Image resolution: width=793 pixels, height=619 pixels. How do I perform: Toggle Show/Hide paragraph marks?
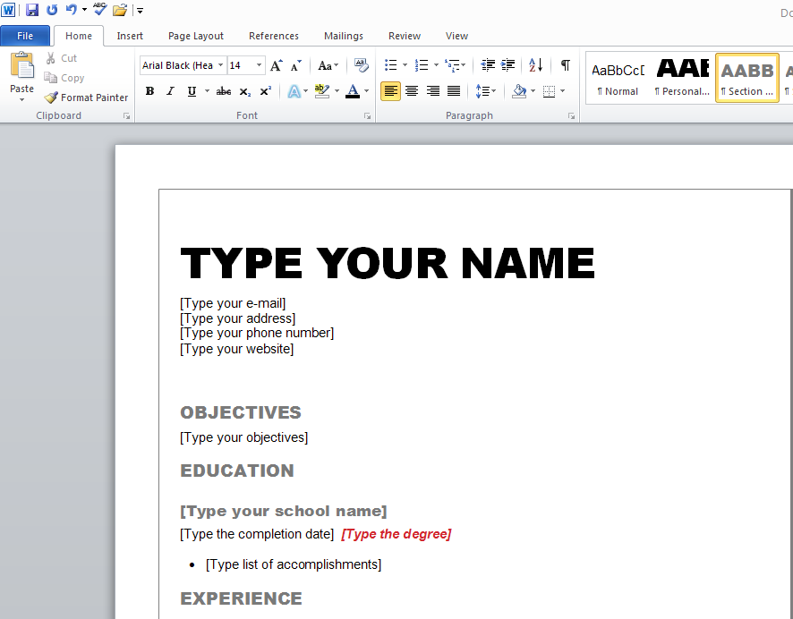click(564, 65)
